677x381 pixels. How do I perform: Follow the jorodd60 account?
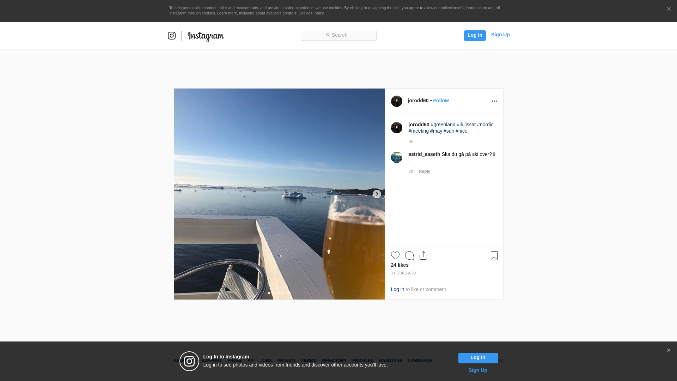(441, 101)
